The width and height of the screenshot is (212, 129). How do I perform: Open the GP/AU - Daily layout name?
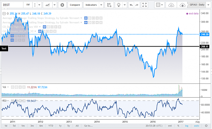tap(197, 5)
